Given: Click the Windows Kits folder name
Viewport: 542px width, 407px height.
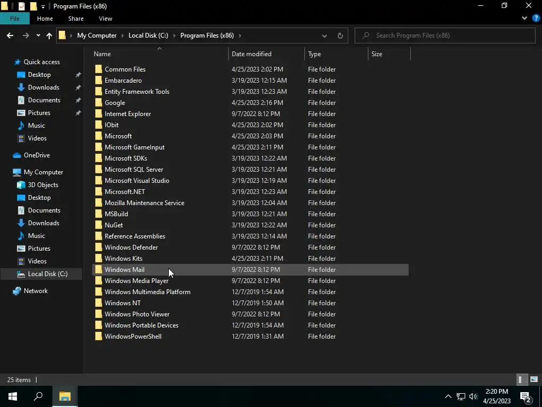Looking at the screenshot, I should [123, 259].
